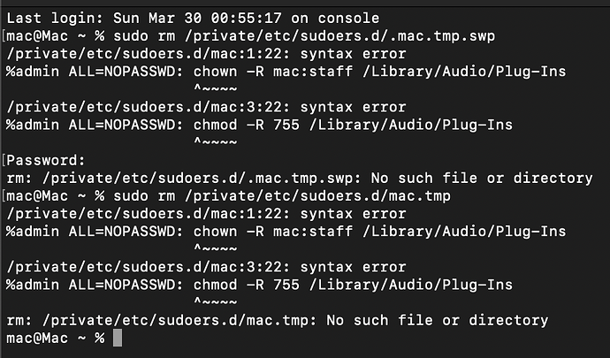The height and width of the screenshot is (358, 610).
Task: Click the "^~~~~" marker directly above the Password prompt
Action: [215, 142]
